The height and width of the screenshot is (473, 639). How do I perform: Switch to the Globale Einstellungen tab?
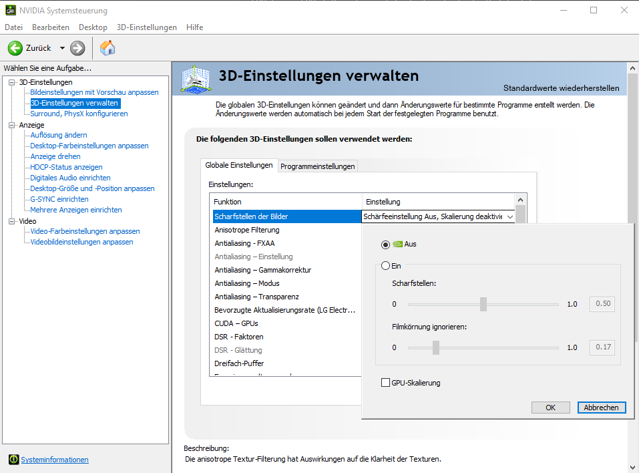click(239, 165)
